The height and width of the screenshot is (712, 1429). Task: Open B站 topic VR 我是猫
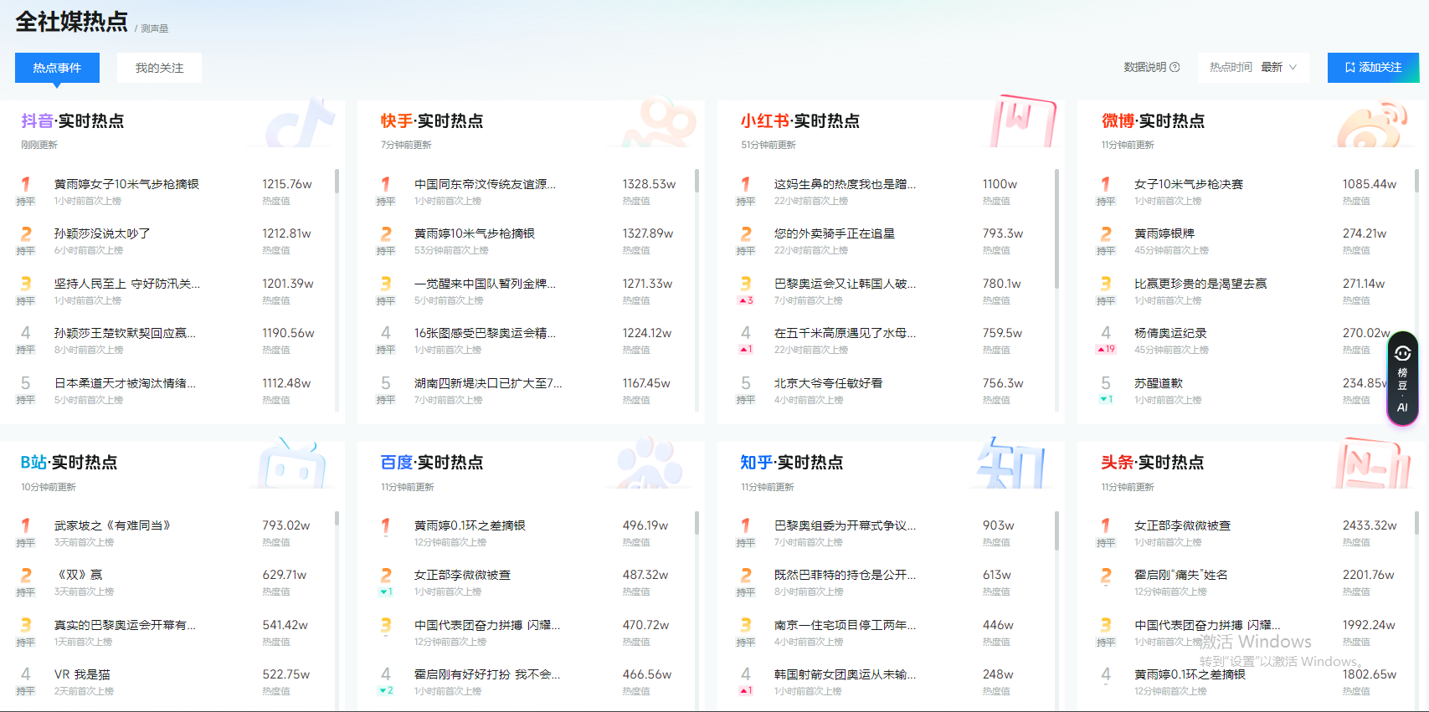[x=82, y=674]
